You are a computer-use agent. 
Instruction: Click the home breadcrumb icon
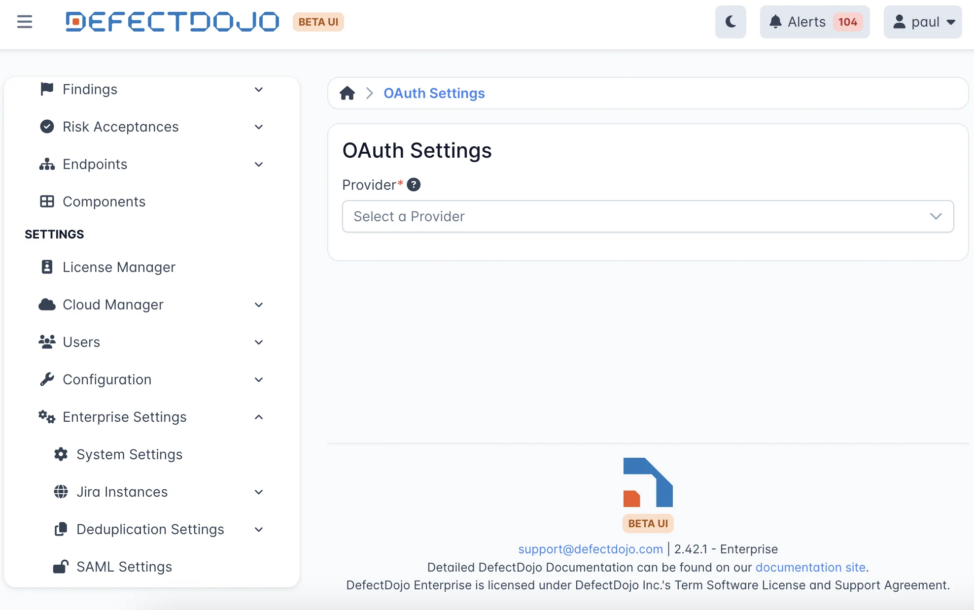pos(347,93)
